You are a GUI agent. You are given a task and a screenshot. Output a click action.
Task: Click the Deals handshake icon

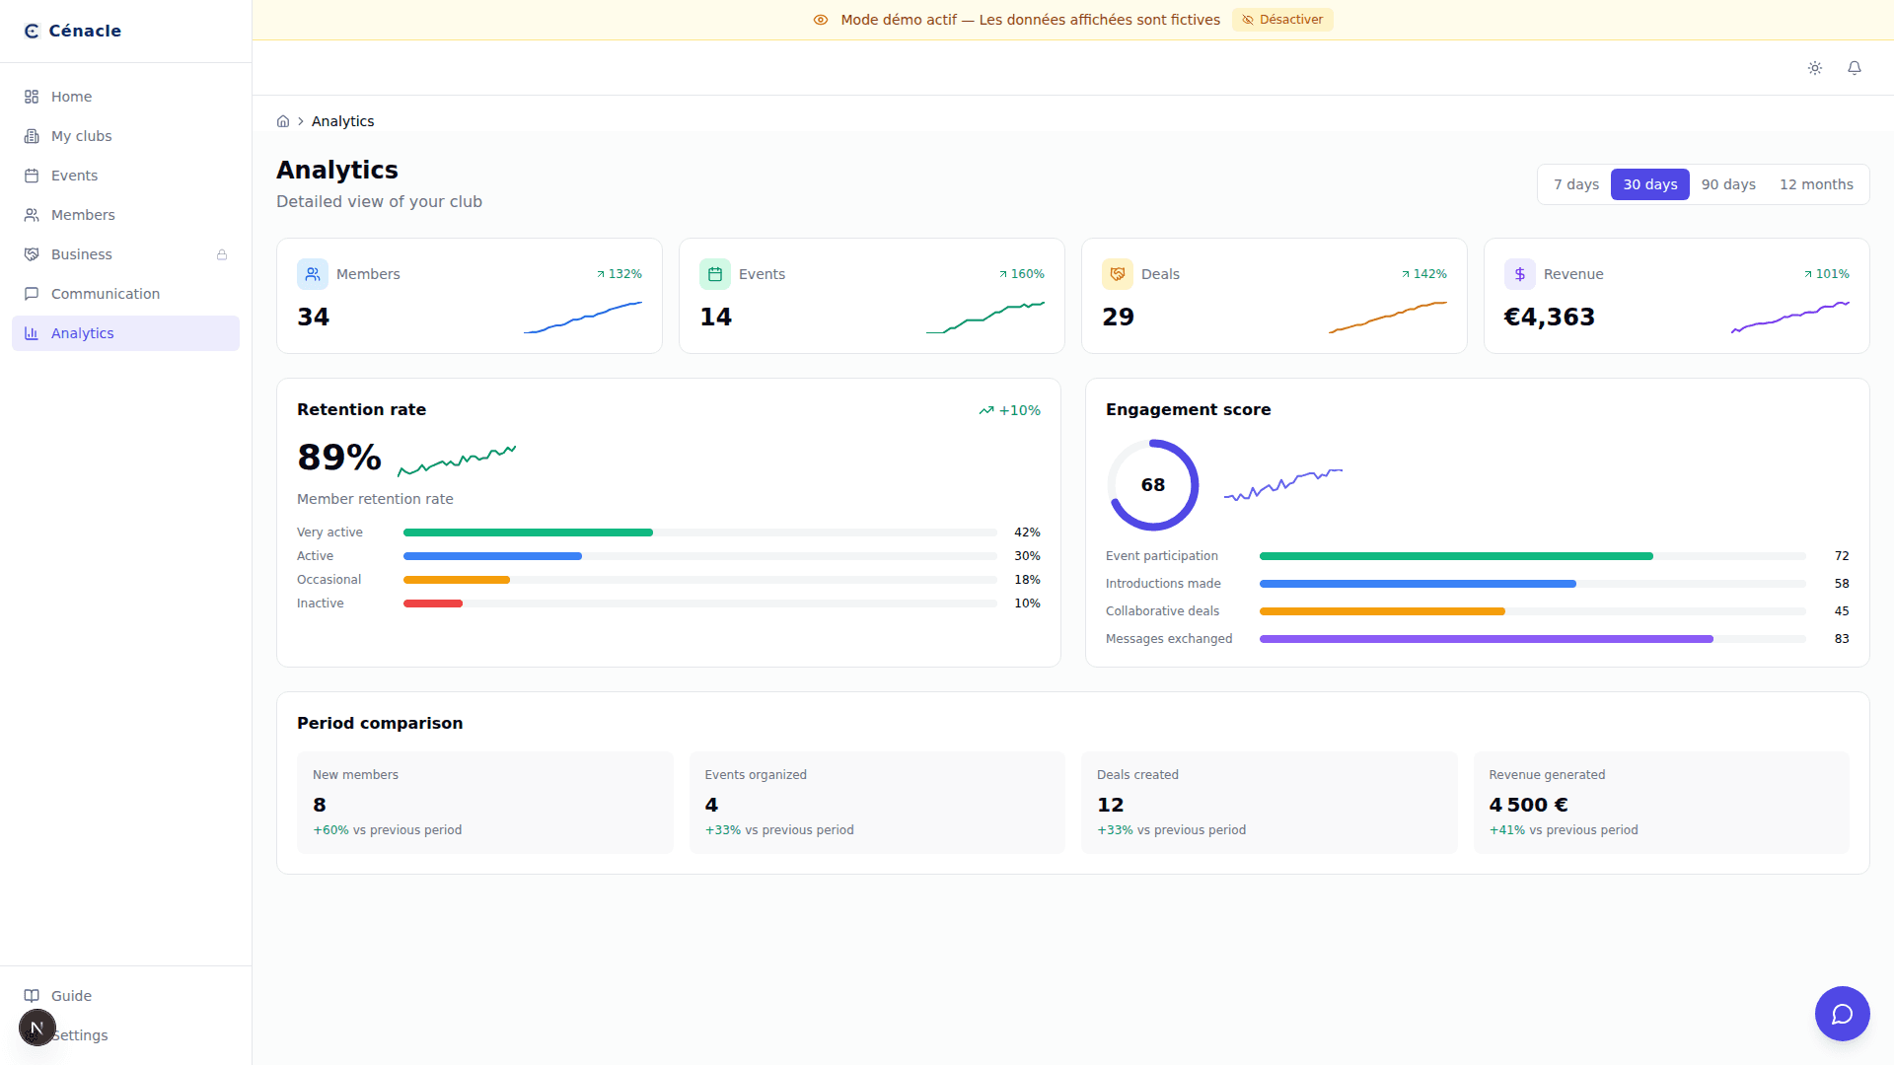click(1117, 274)
